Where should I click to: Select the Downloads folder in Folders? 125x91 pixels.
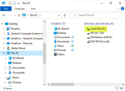63,42
